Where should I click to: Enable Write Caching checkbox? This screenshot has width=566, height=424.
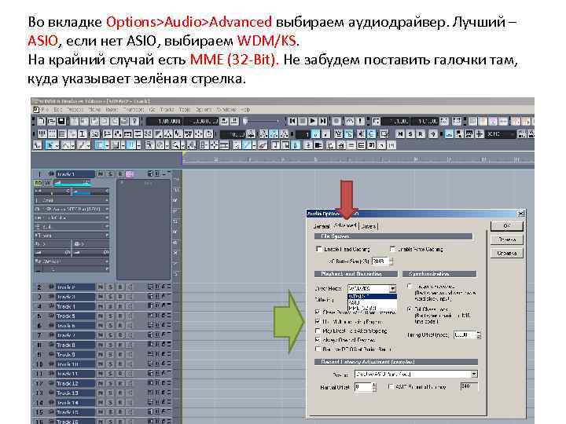(x=392, y=249)
